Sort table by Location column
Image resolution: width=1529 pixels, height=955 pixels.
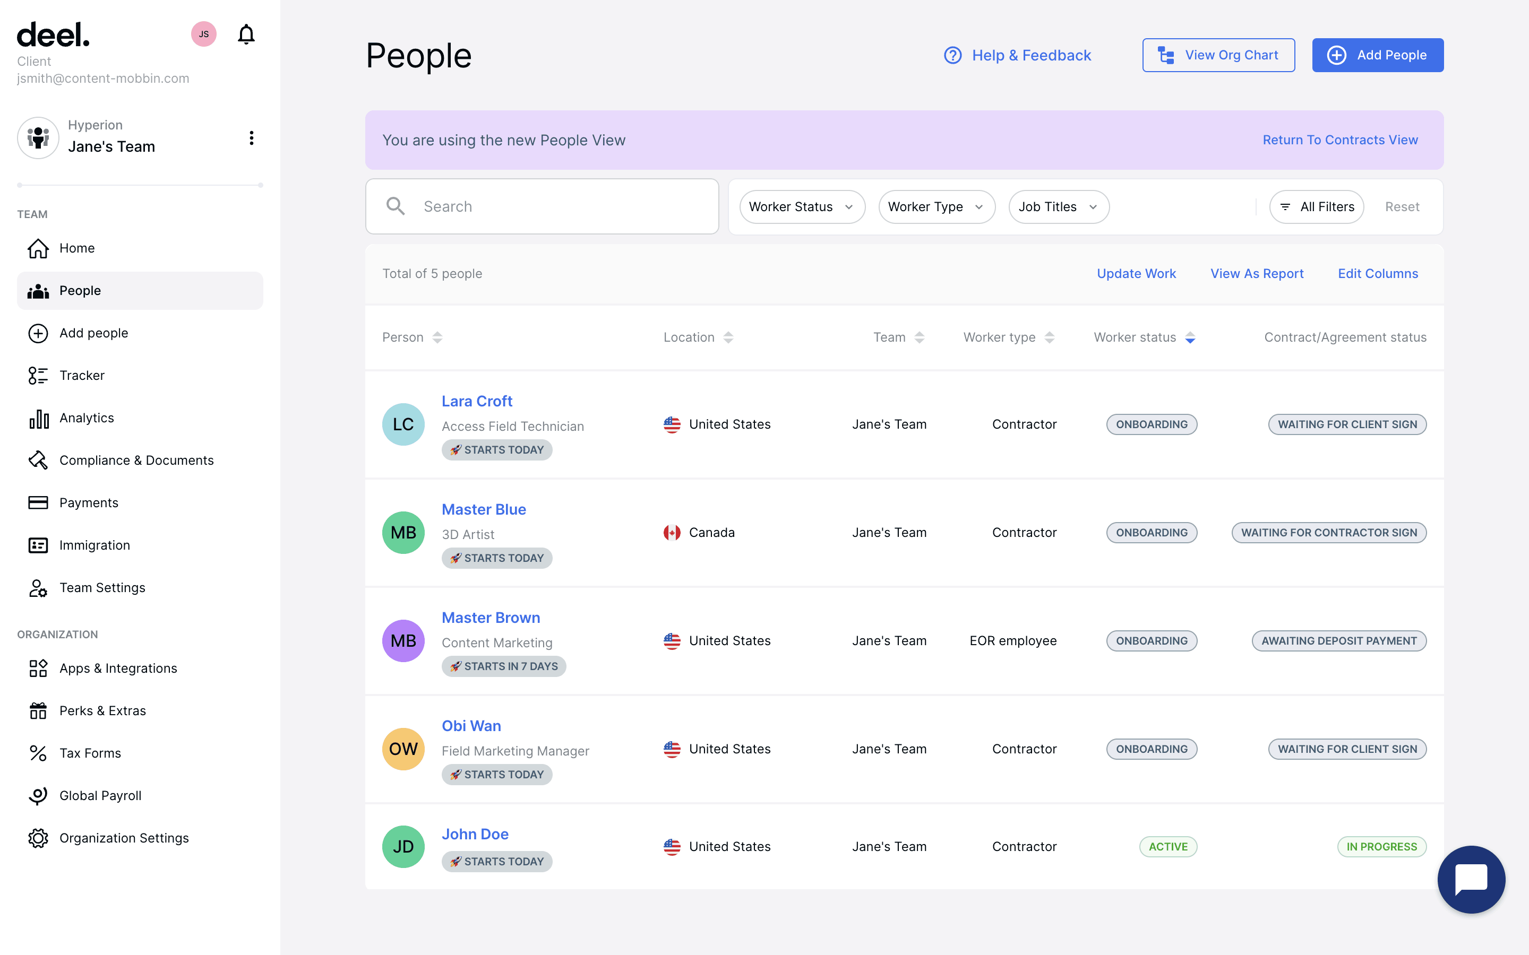click(728, 337)
